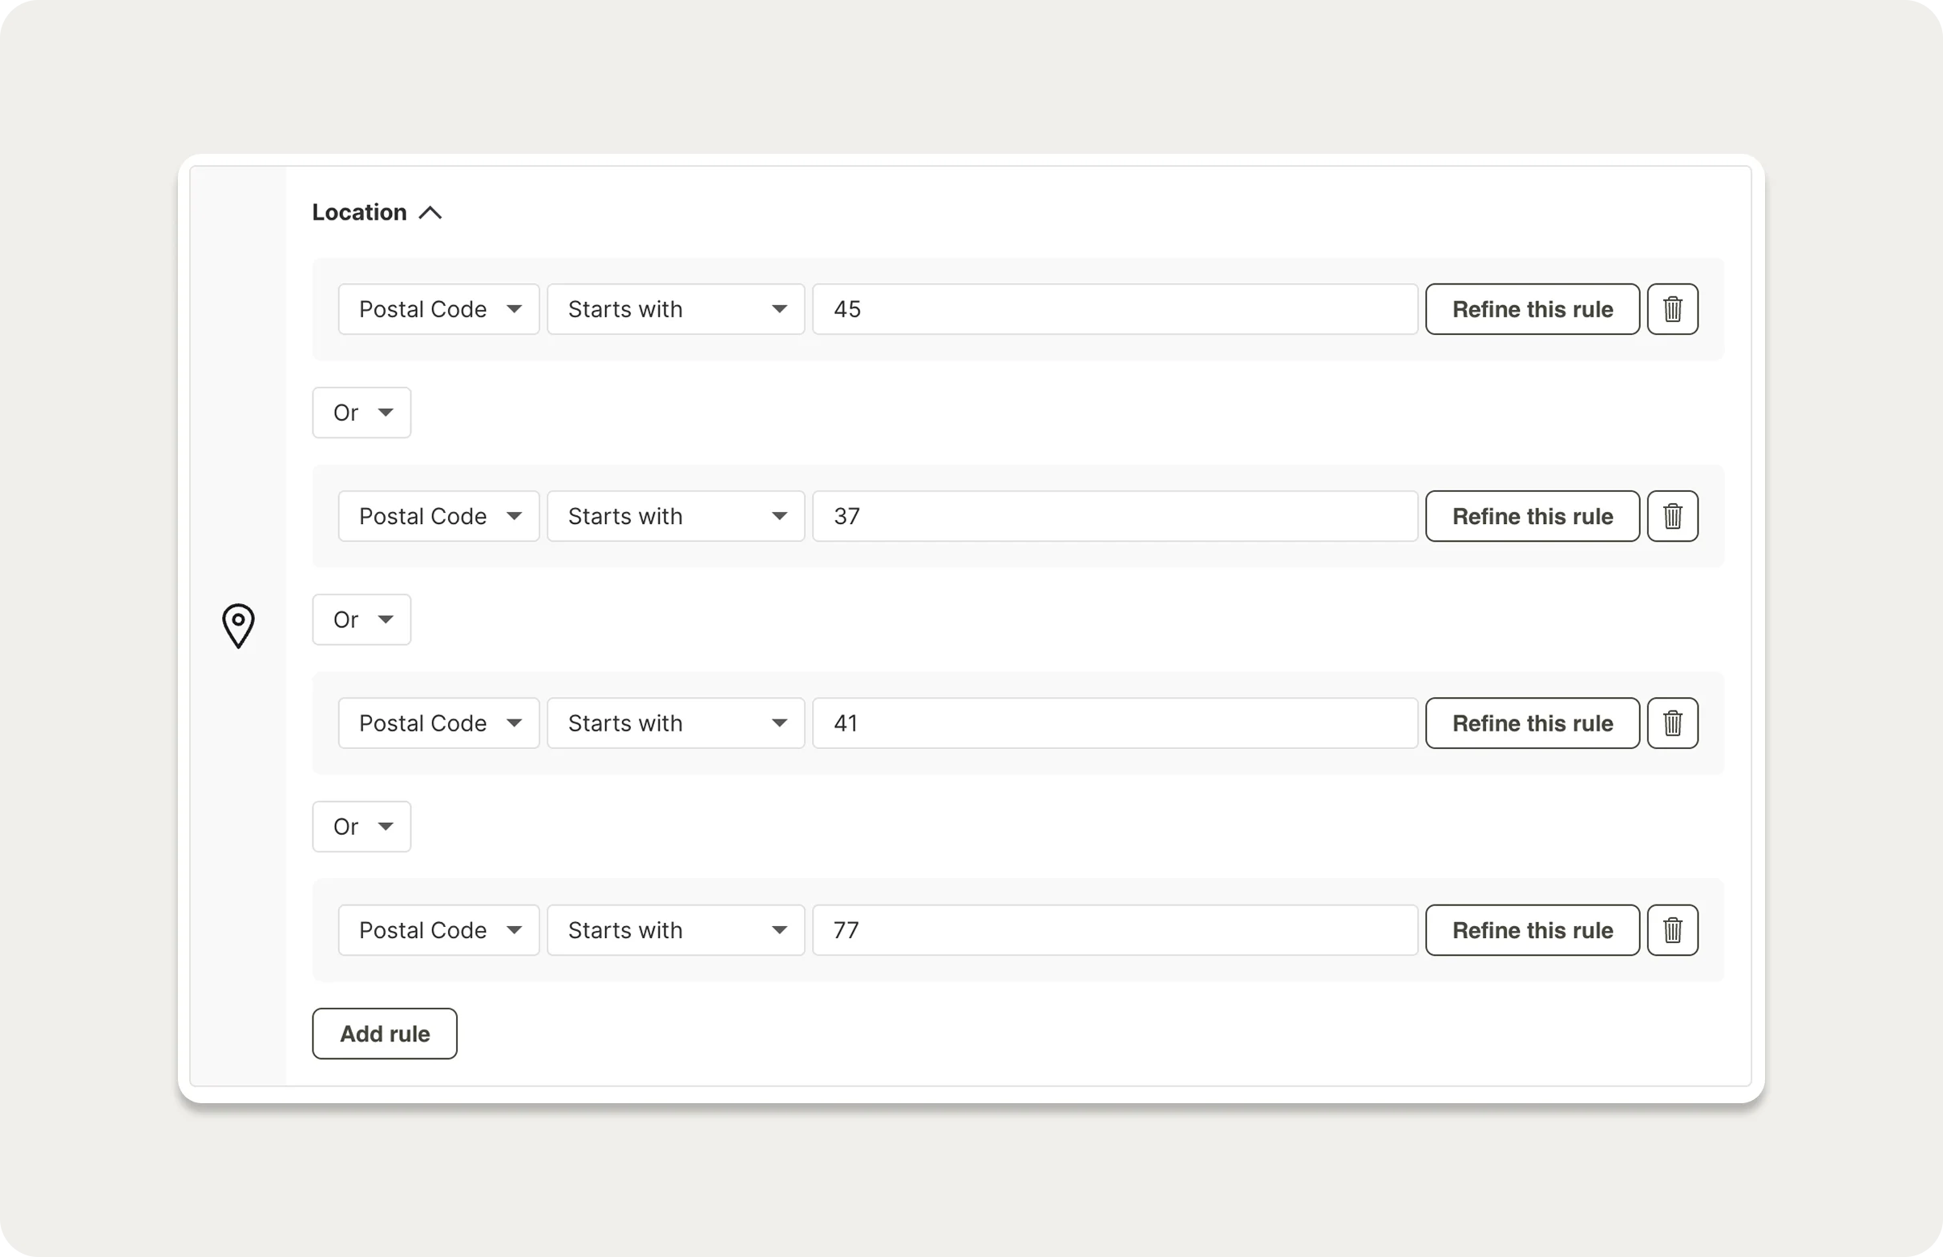Delete the rule with value 45

coord(1672,309)
